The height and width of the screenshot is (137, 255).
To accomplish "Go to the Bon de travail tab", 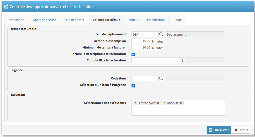I will coord(74,20).
